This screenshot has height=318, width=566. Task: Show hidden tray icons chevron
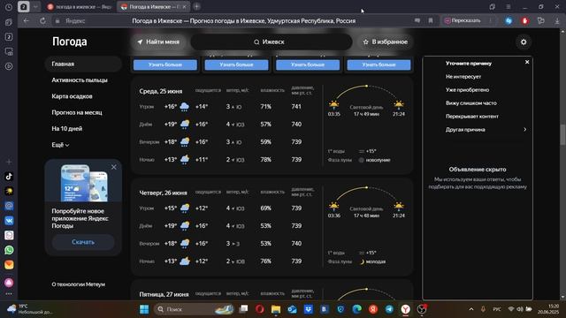(x=471, y=309)
